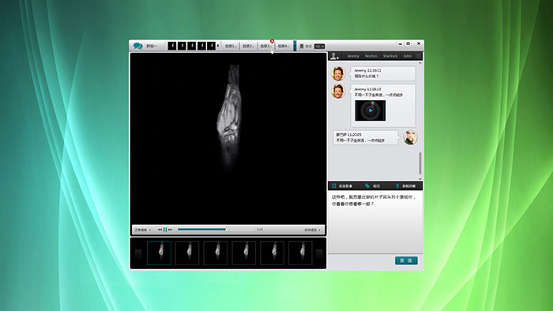This screenshot has height=311, width=553.
Task: Click the blonde user's avatar on right message
Action: 410,137
